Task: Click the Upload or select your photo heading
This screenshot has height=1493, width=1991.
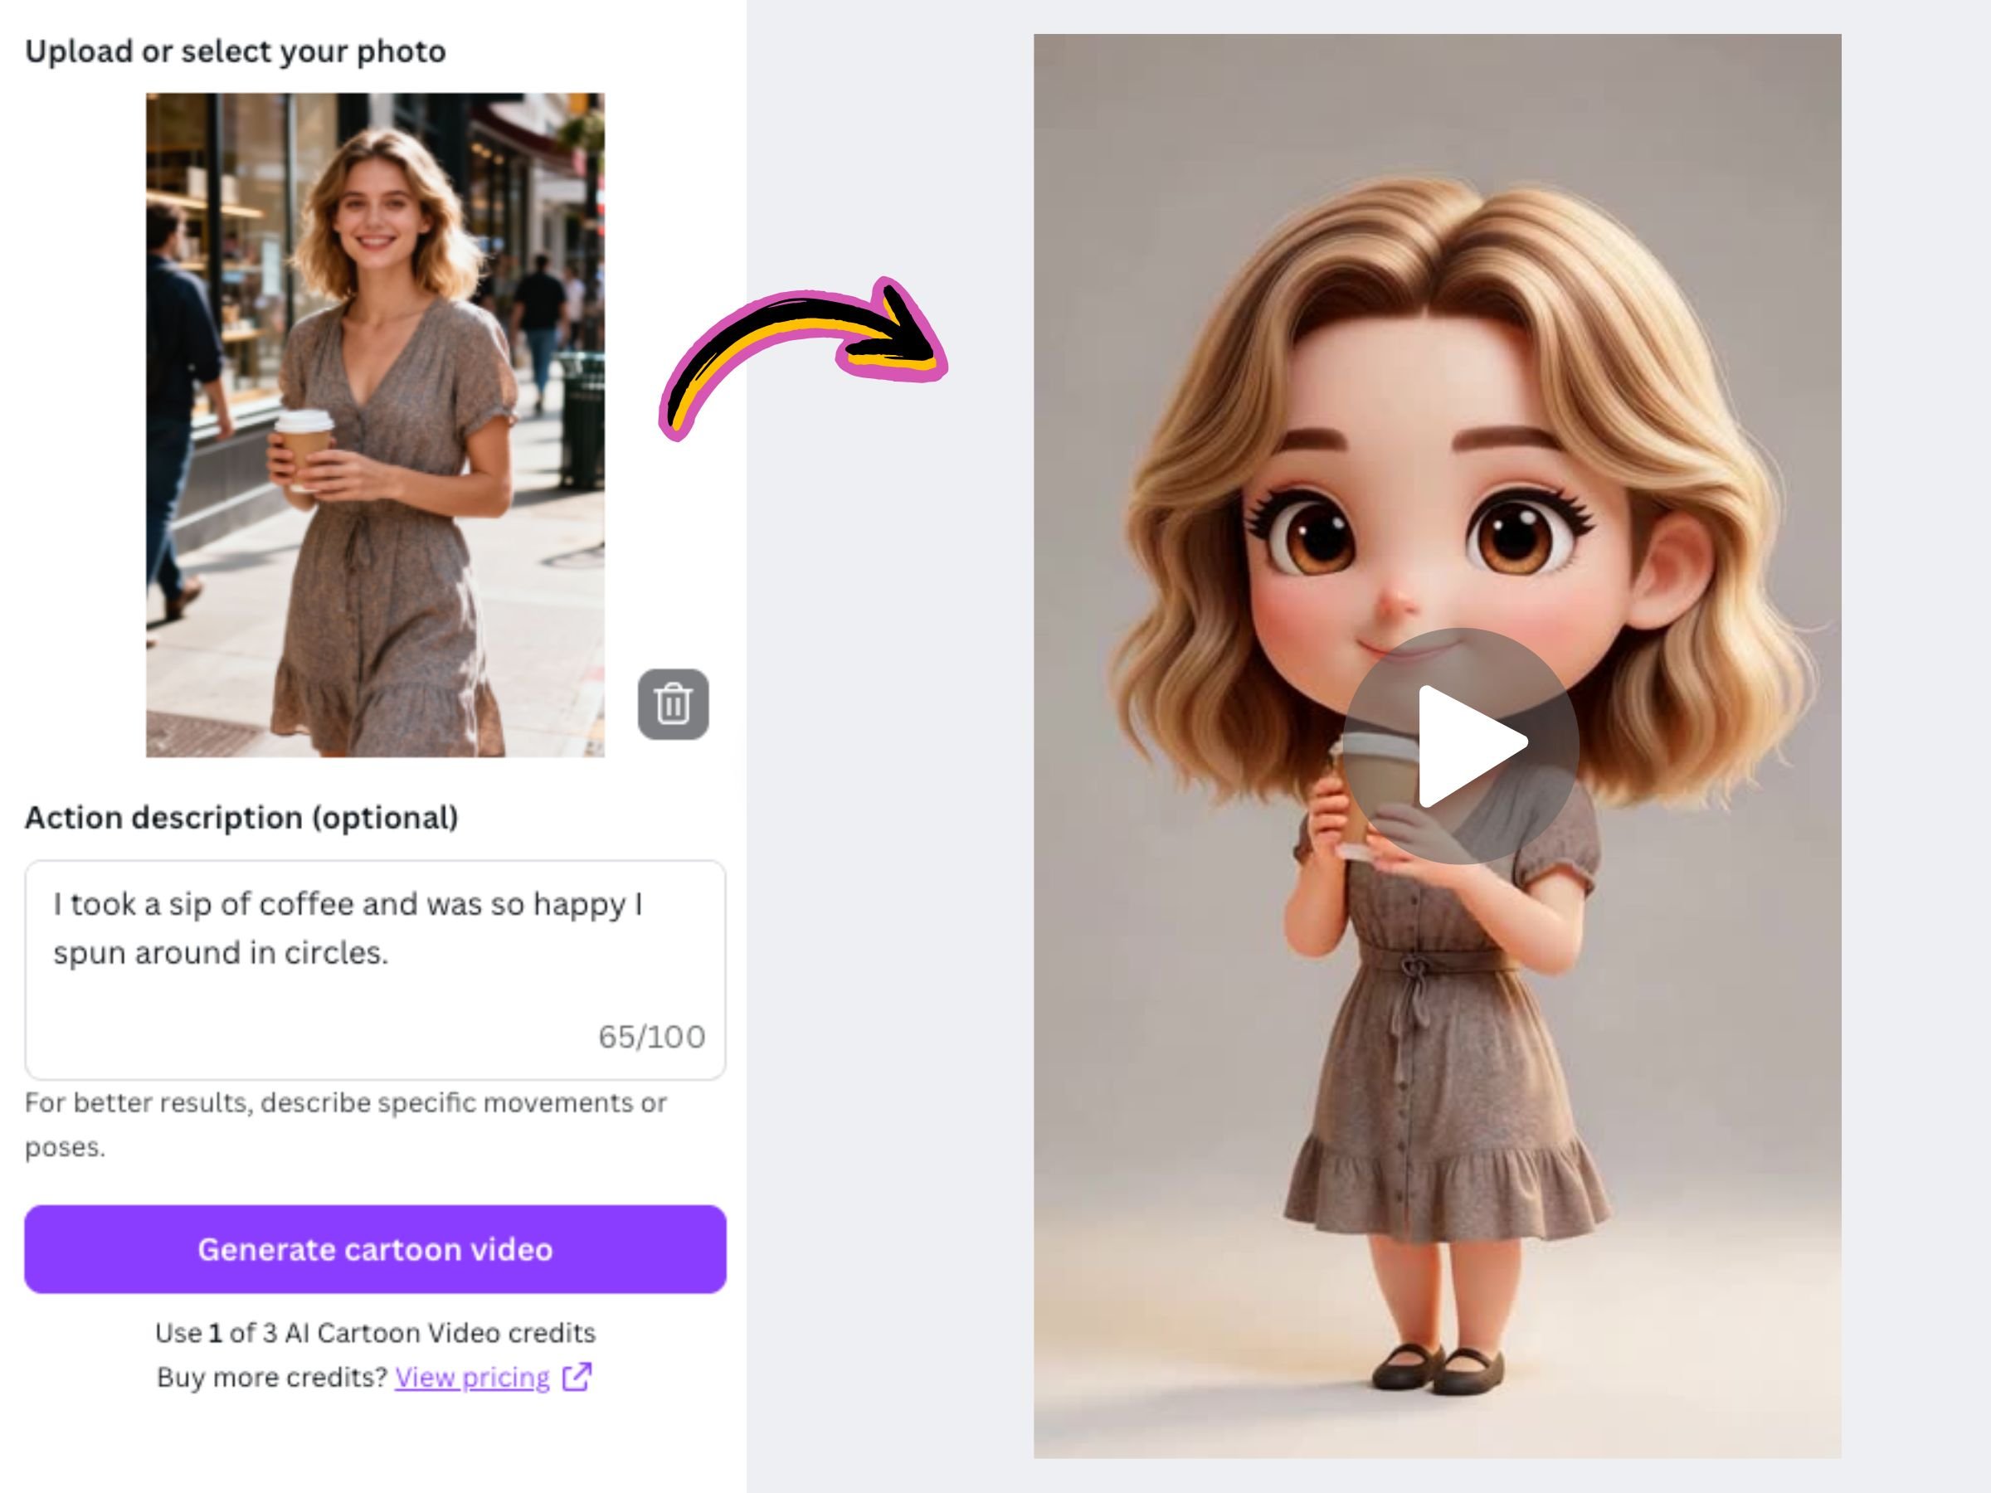Action: 236,51
